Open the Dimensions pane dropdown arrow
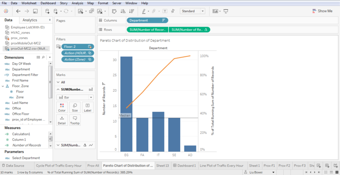Image resolution: width=340 pixels, height=175 pixels. click(50, 57)
